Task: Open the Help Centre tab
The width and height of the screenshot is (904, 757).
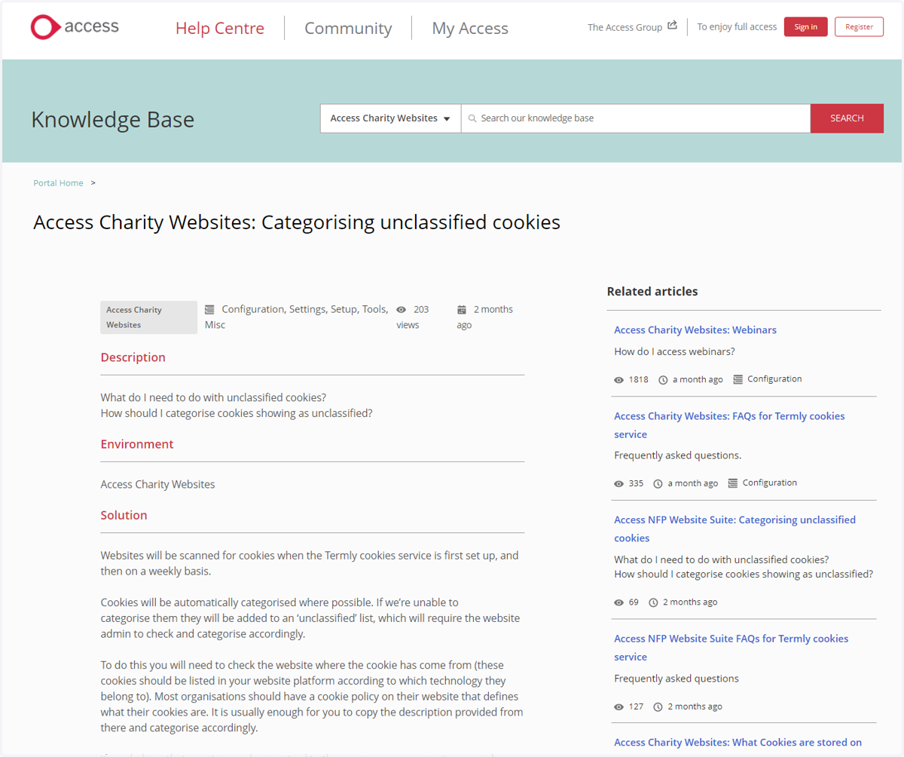Action: pyautogui.click(x=220, y=29)
